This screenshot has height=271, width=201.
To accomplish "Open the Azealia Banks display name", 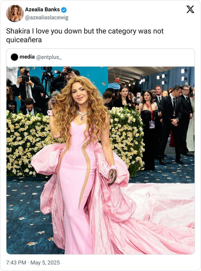I will tap(42, 9).
